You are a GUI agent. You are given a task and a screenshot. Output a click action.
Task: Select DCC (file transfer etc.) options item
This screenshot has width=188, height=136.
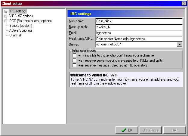[30, 21]
